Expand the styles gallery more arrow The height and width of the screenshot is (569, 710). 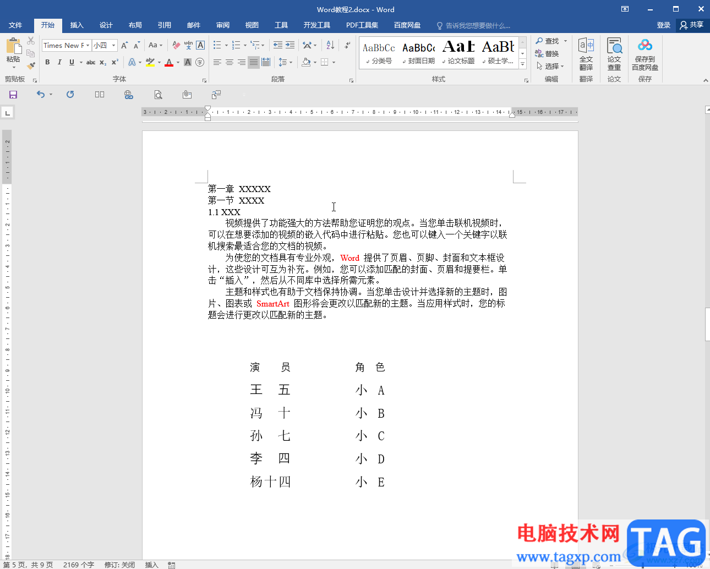point(523,64)
